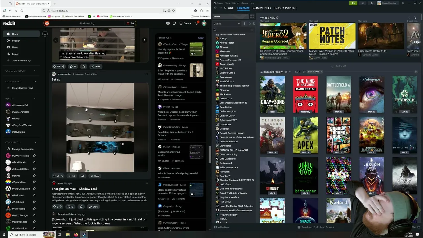Open What's New settings gear in Steam
423x238 pixels.
[277, 18]
